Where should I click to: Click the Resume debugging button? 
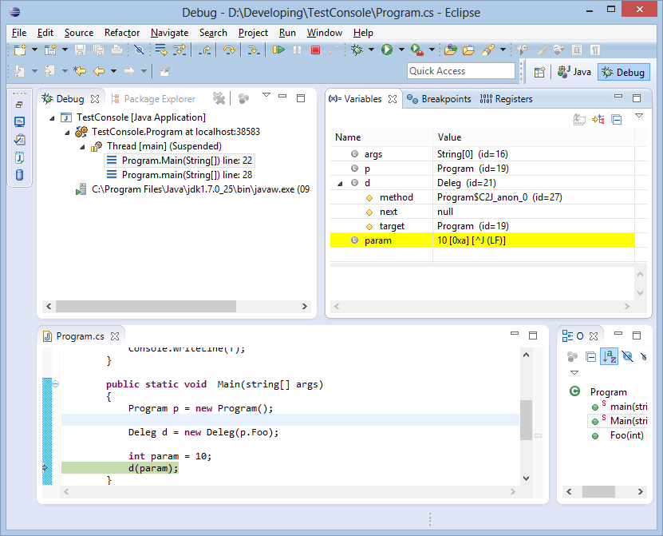tap(278, 50)
